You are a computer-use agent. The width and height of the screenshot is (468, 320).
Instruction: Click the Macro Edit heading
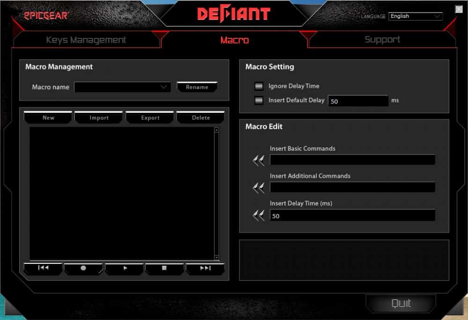click(264, 126)
